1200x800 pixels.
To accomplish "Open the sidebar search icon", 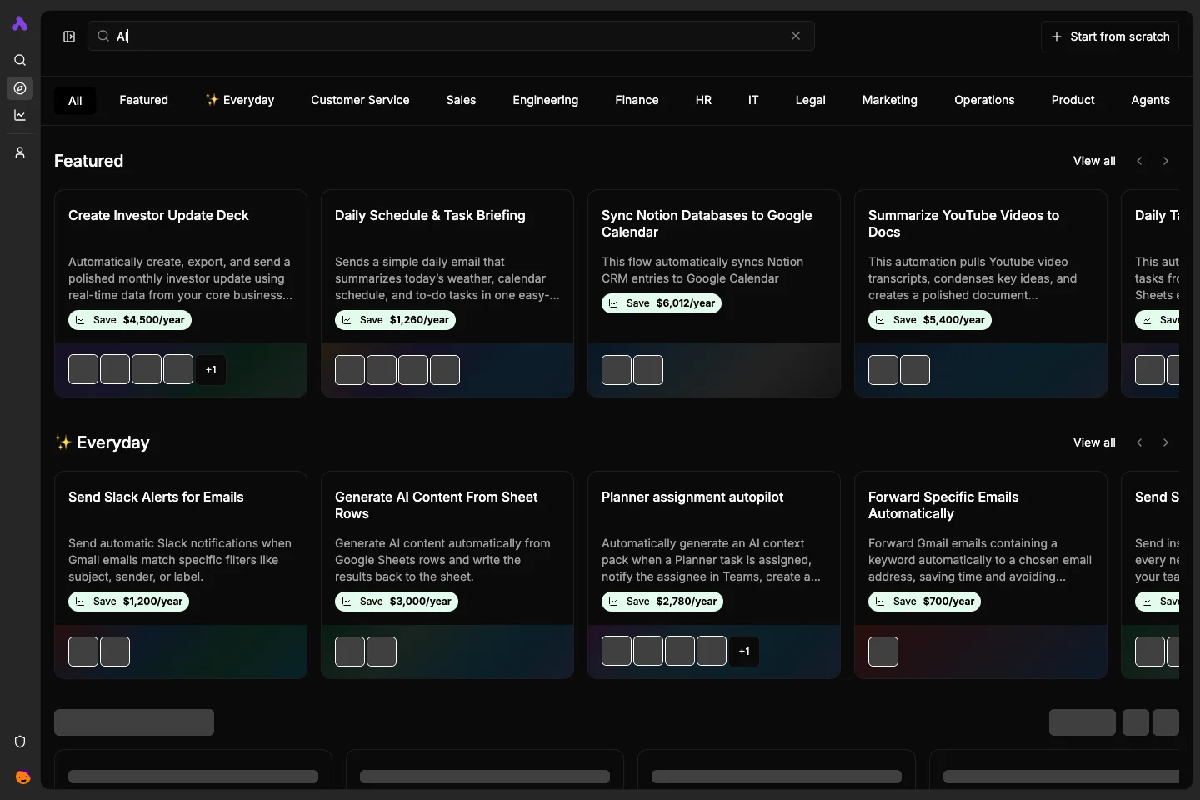I will [x=20, y=60].
